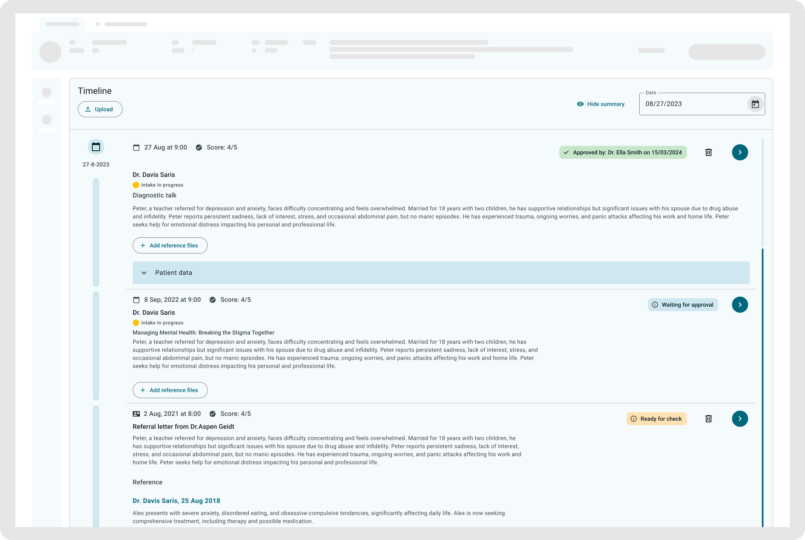This screenshot has width=805, height=540.
Task: Click Add reference files on first entry
Action: 170,245
